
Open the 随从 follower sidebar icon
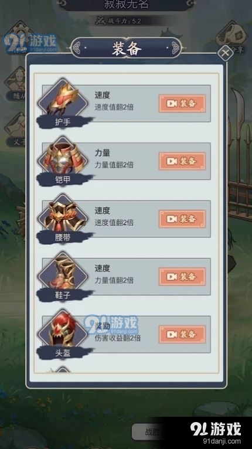(x=16, y=84)
